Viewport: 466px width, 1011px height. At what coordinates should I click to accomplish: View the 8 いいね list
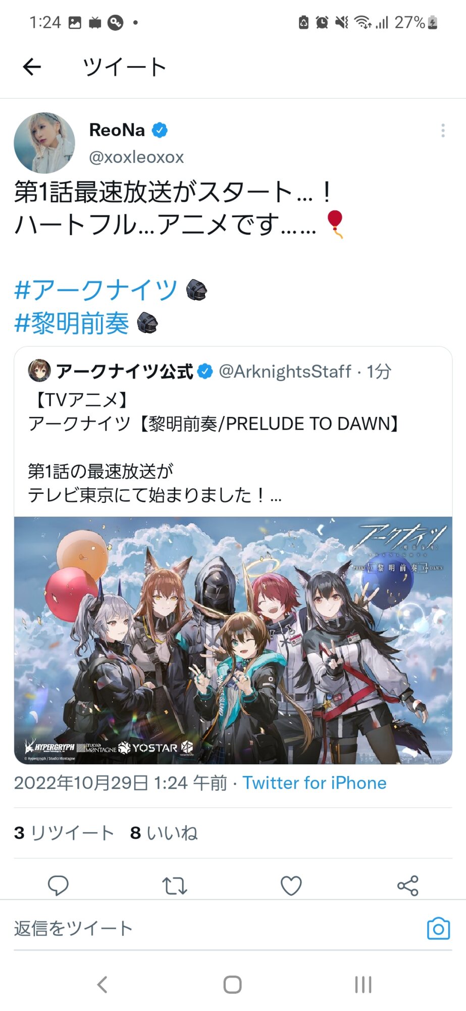tap(164, 833)
